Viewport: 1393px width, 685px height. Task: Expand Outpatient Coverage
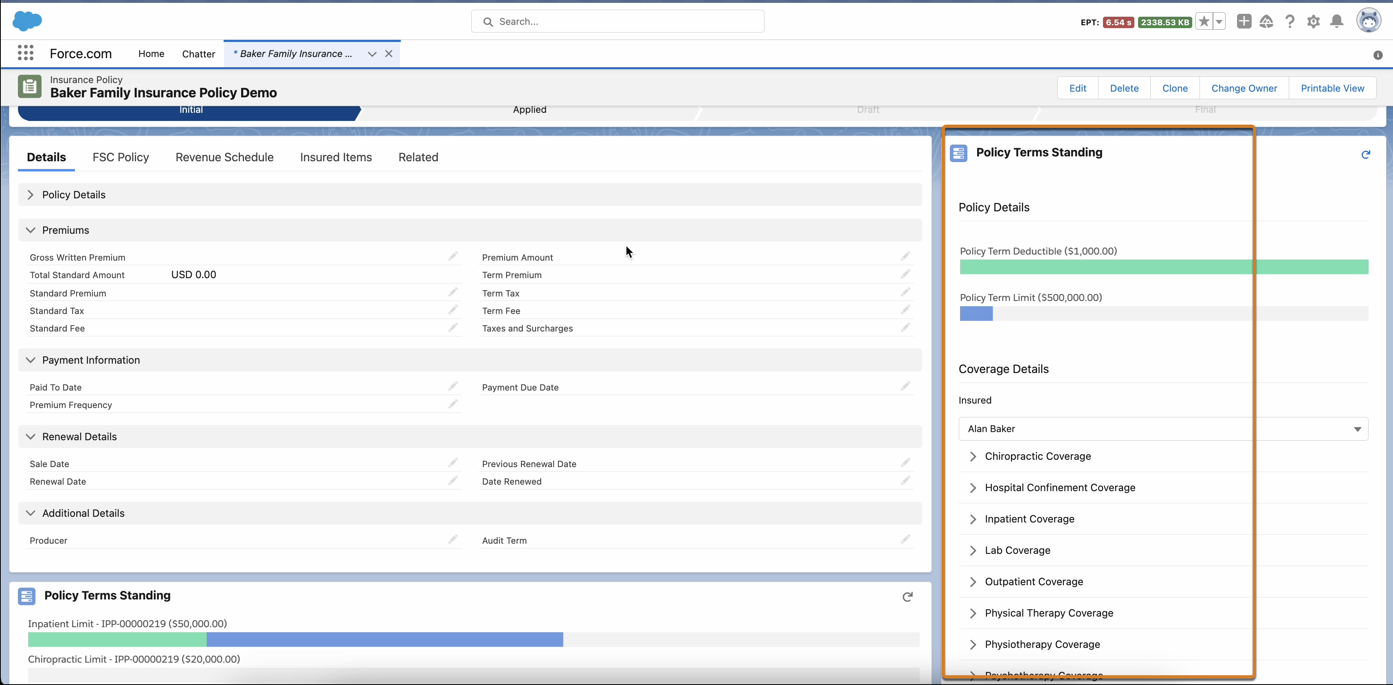tap(973, 582)
